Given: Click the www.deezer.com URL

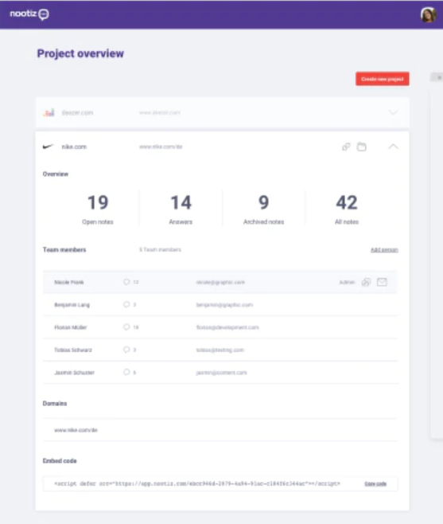Looking at the screenshot, I should tap(160, 112).
